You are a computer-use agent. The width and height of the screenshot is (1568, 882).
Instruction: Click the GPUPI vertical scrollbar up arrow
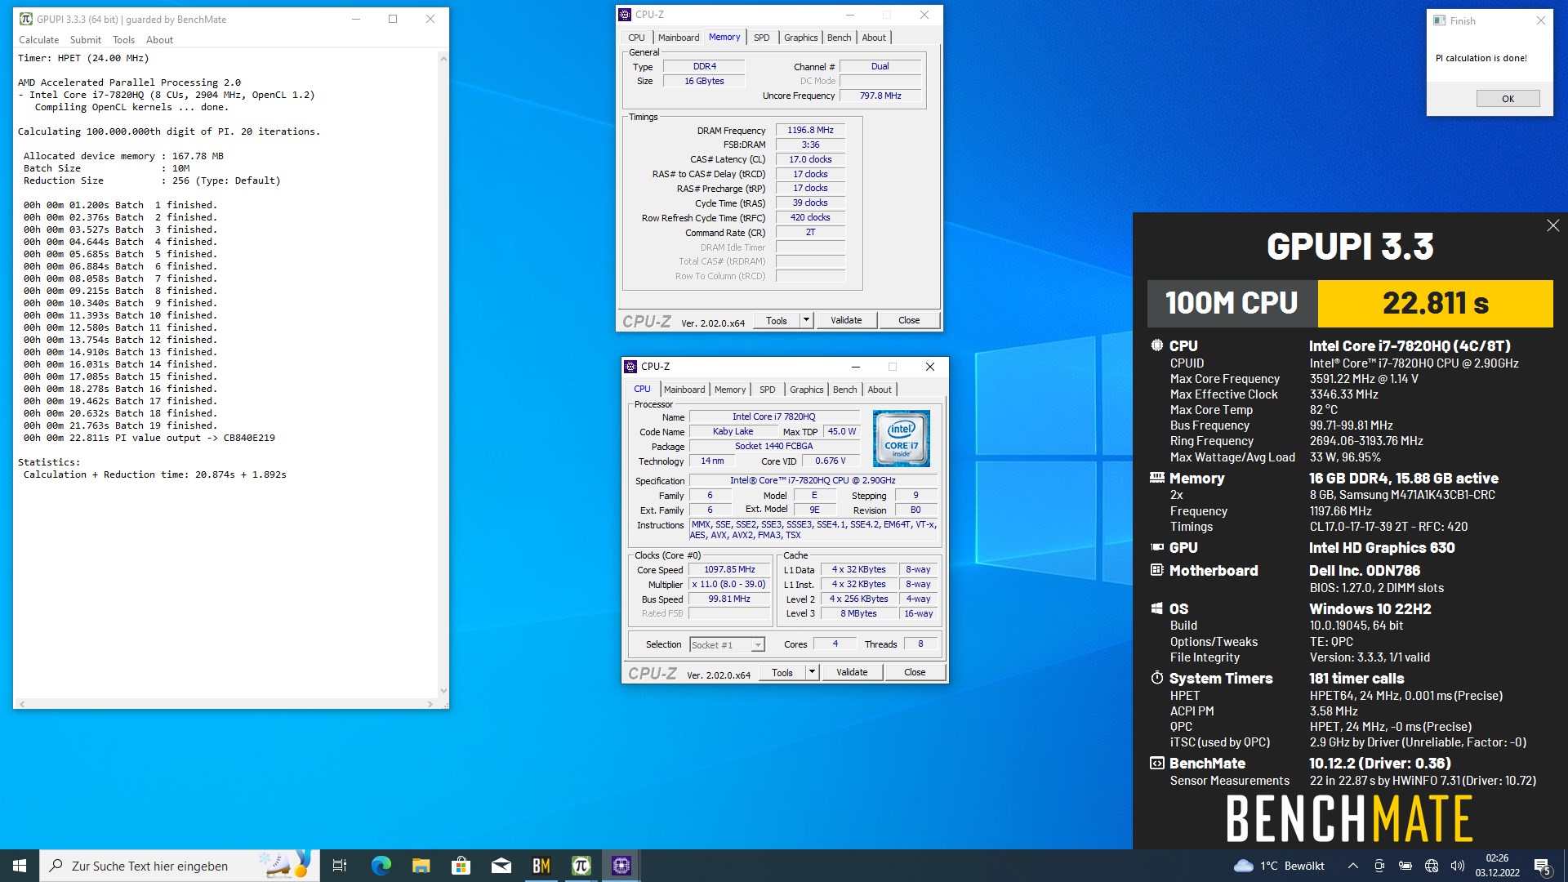(x=443, y=59)
